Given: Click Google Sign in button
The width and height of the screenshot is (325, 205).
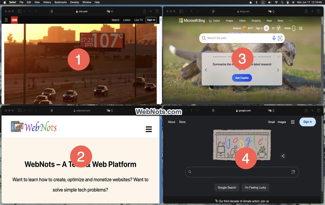Looking at the screenshot, I should 308,122.
